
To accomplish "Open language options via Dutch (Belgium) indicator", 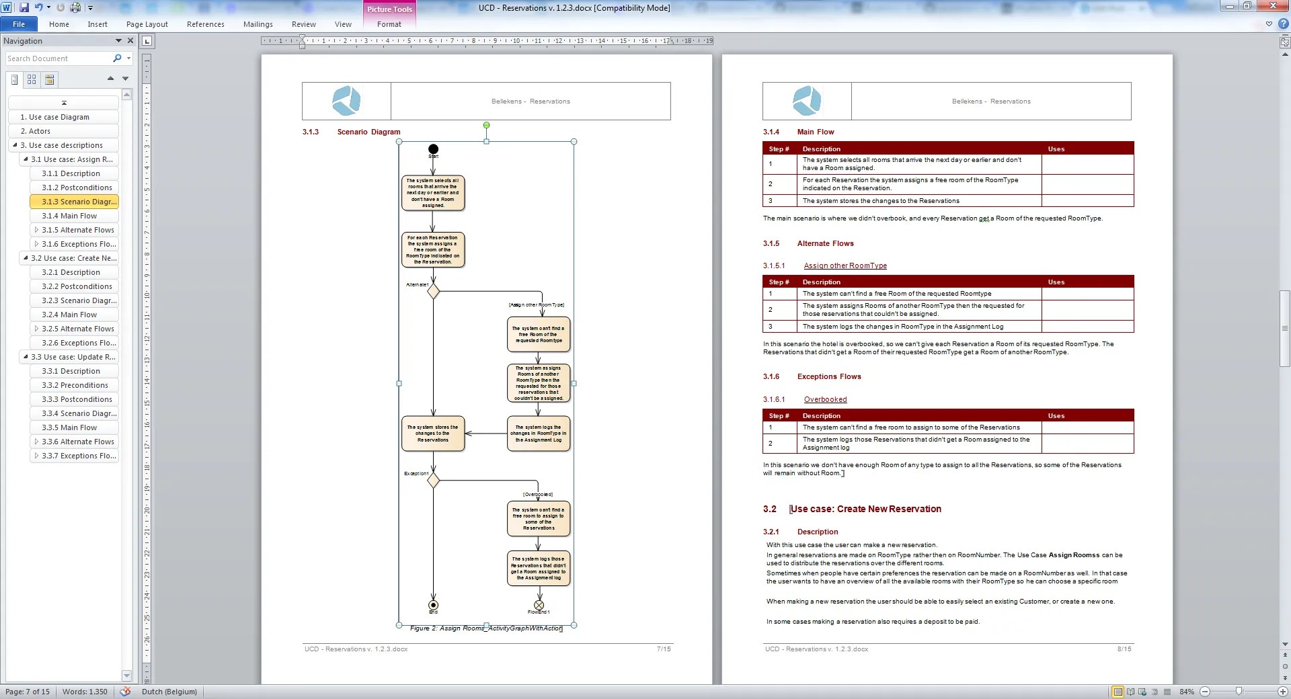I will [169, 692].
